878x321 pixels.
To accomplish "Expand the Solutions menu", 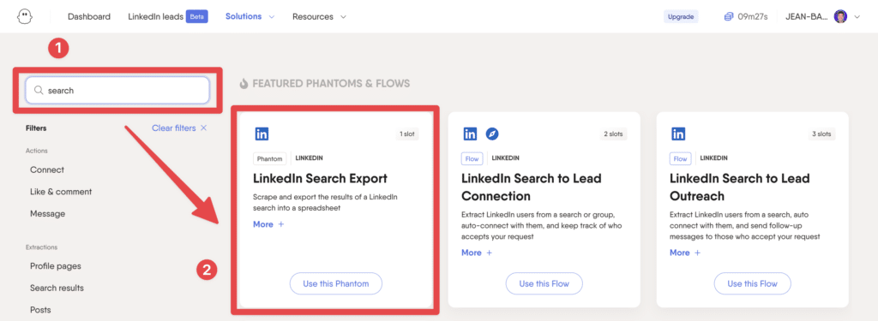I will coord(250,17).
